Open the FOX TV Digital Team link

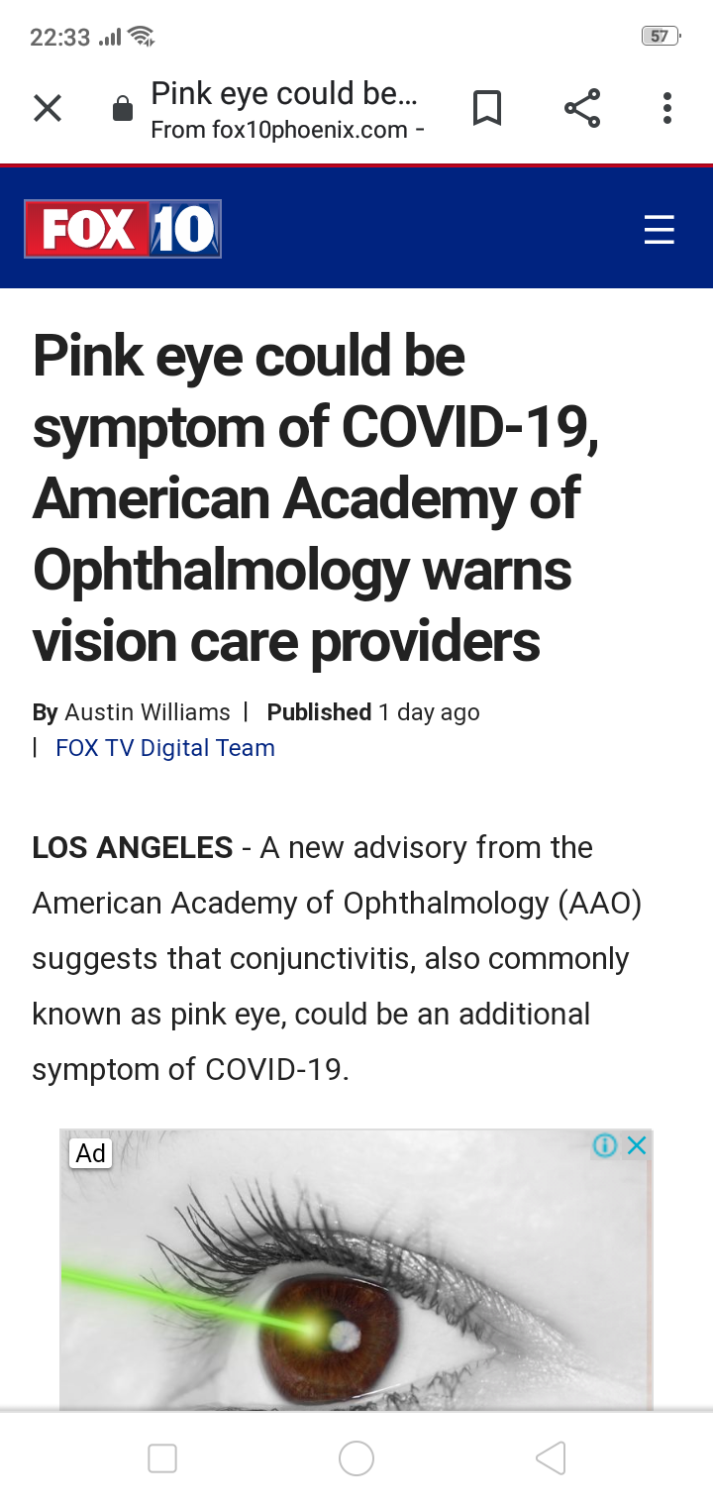[x=165, y=748]
